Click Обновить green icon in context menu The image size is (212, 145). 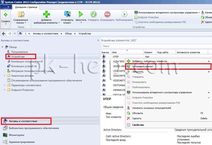128,113
